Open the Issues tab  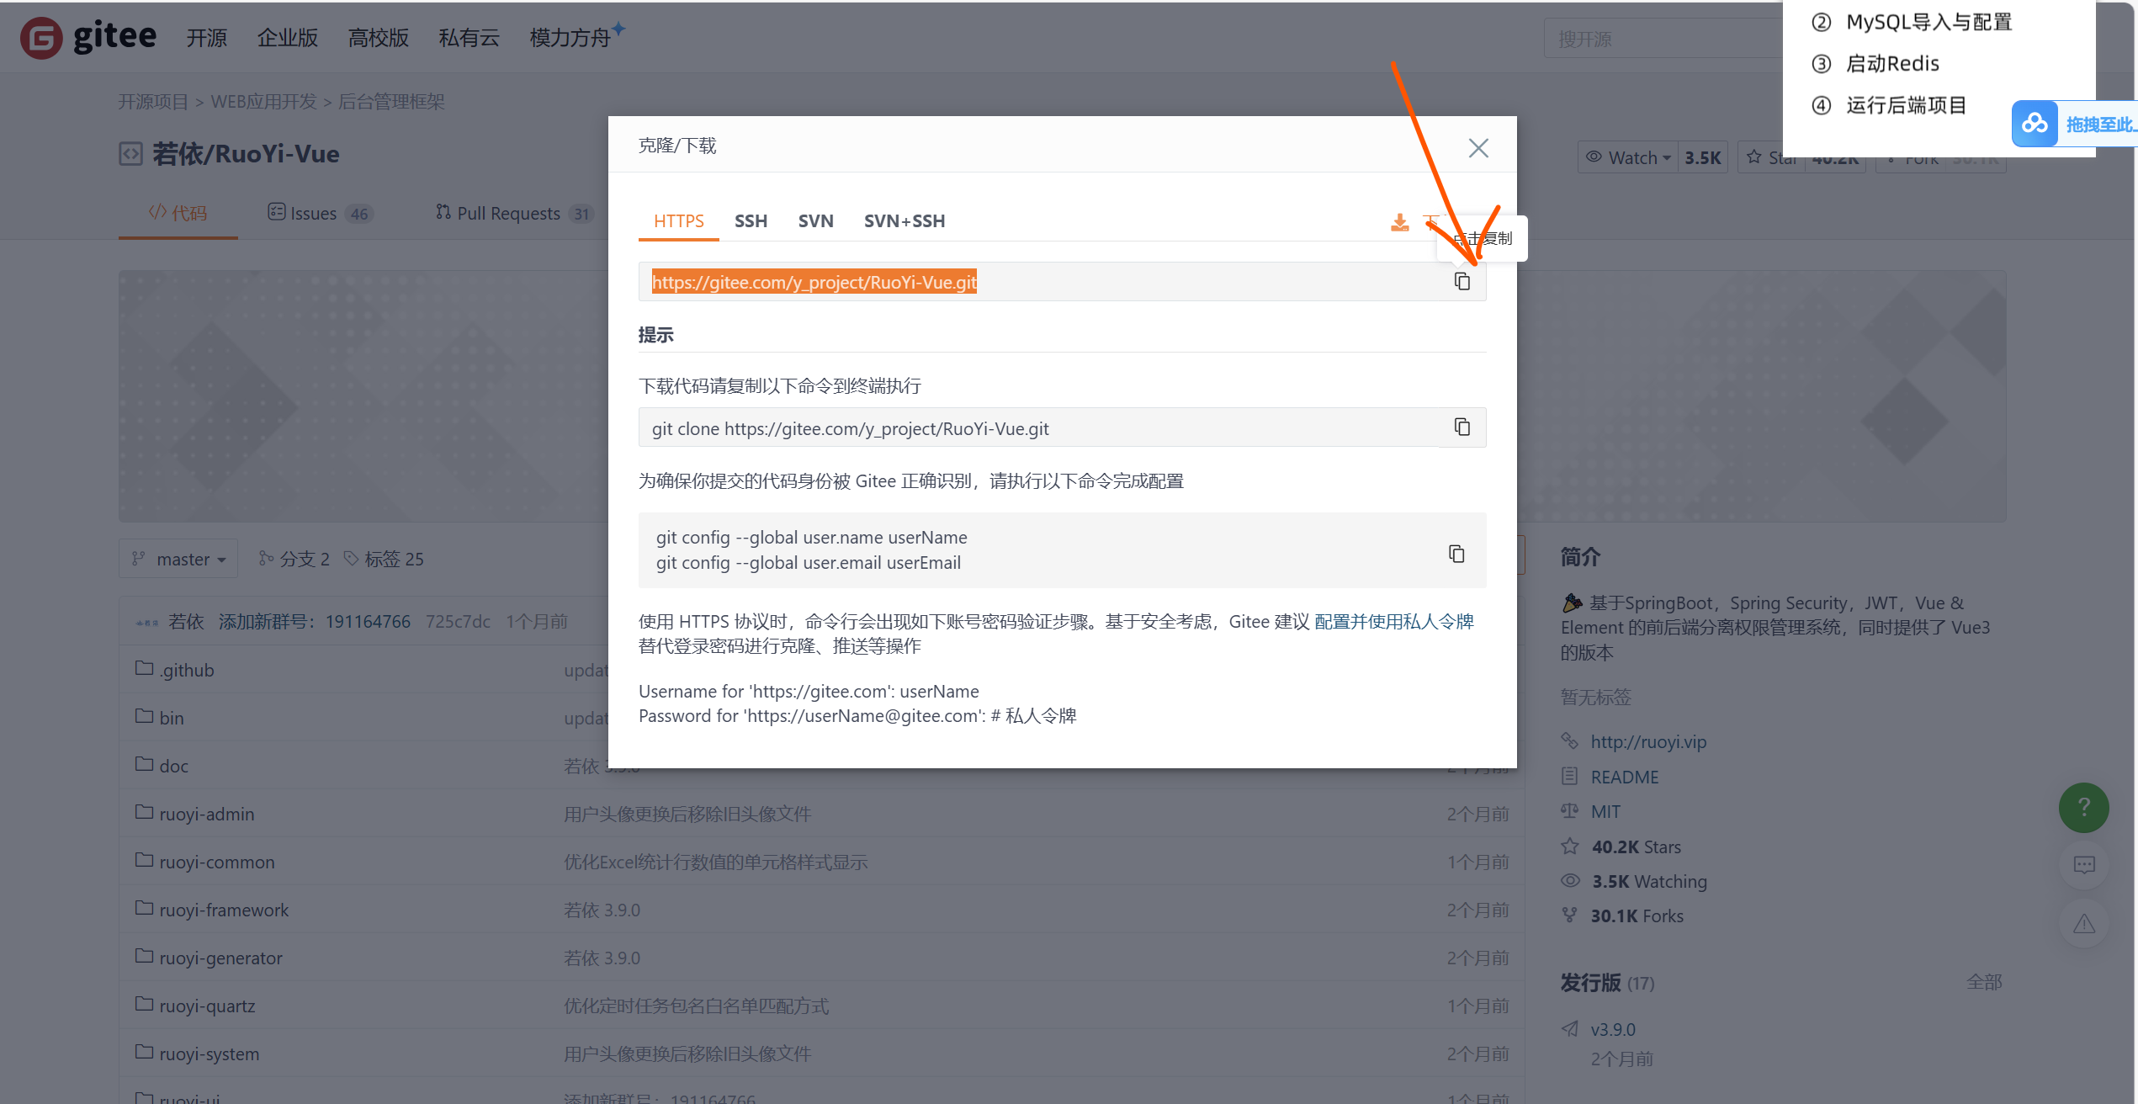click(320, 213)
